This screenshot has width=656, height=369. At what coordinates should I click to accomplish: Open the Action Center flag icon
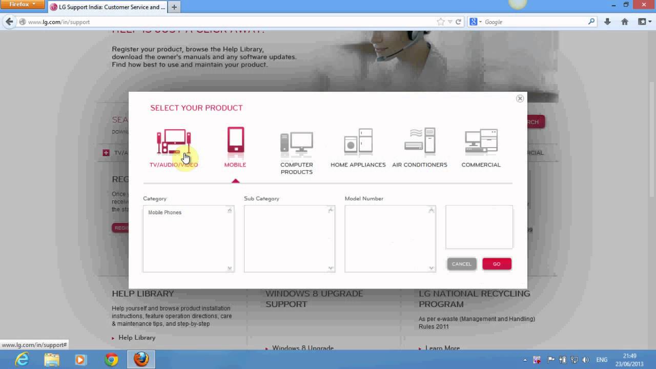click(x=551, y=360)
